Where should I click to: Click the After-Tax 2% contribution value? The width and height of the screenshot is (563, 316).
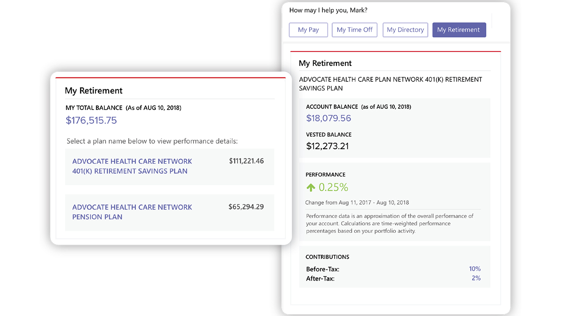tap(476, 278)
